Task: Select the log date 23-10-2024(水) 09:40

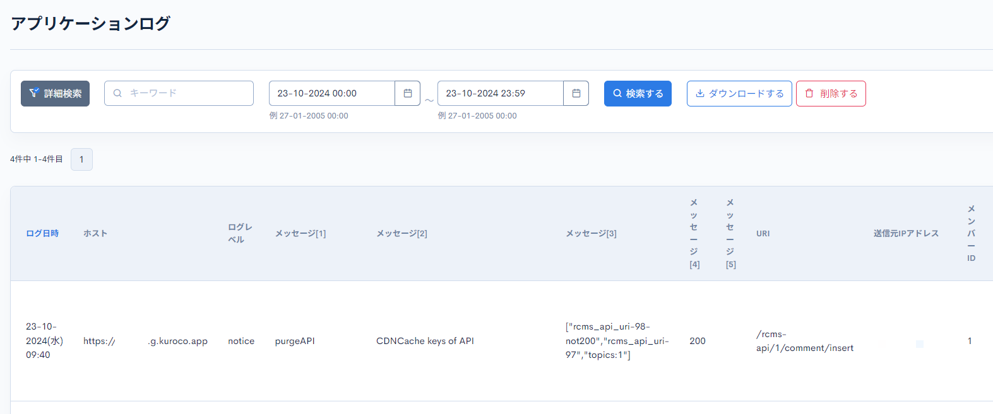Action: point(44,341)
